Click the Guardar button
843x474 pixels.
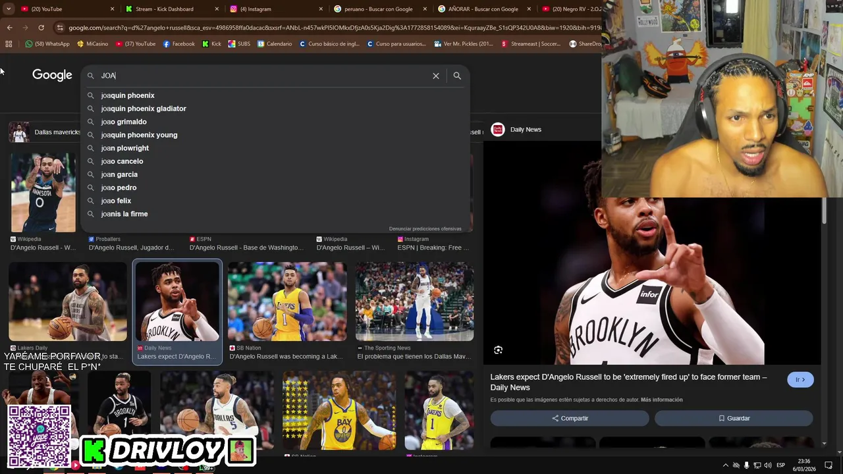[x=734, y=418]
